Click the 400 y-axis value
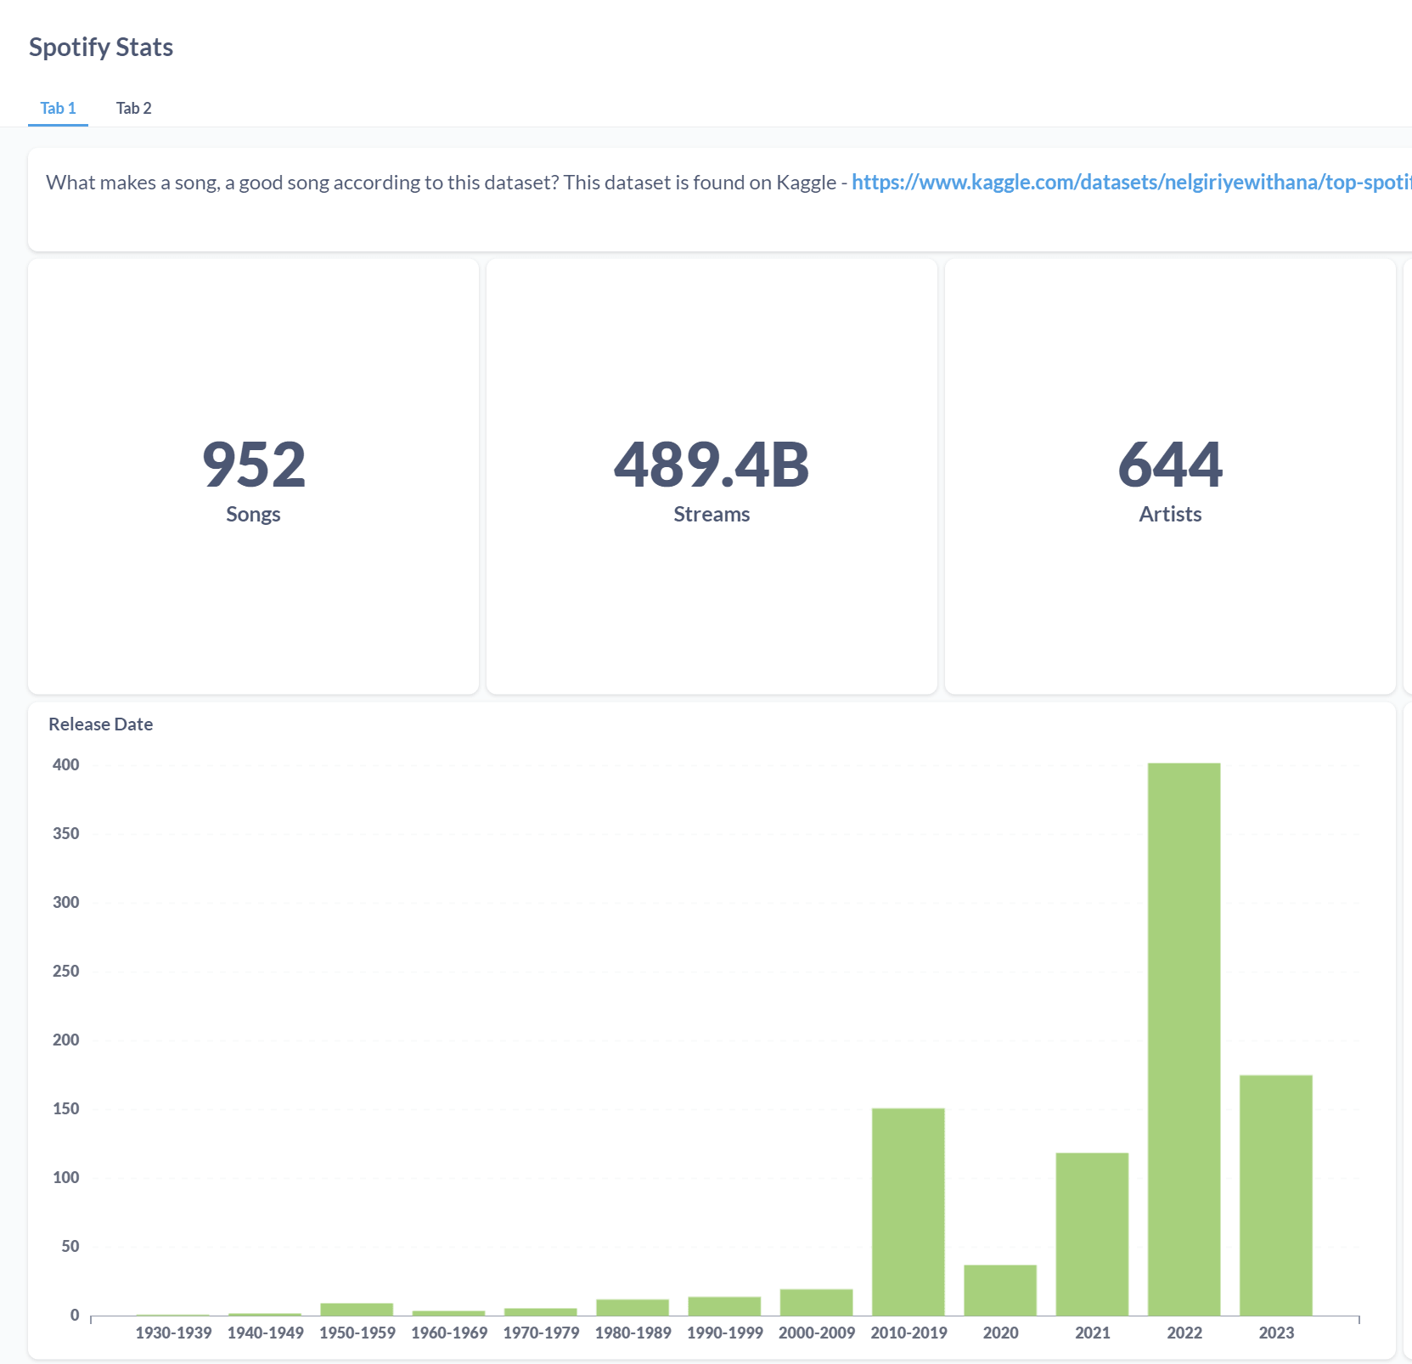Screen dimensions: 1412x1364 coord(65,764)
